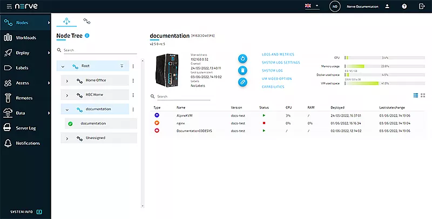The width and height of the screenshot is (432, 219).
Task: Click the VM used space progress bar
Action: point(384,83)
